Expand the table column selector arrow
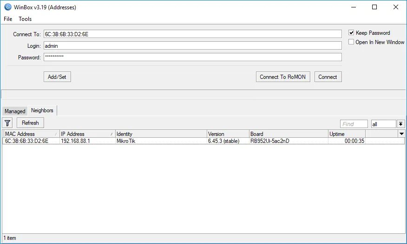Image resolution: width=407 pixels, height=244 pixels. 401,134
